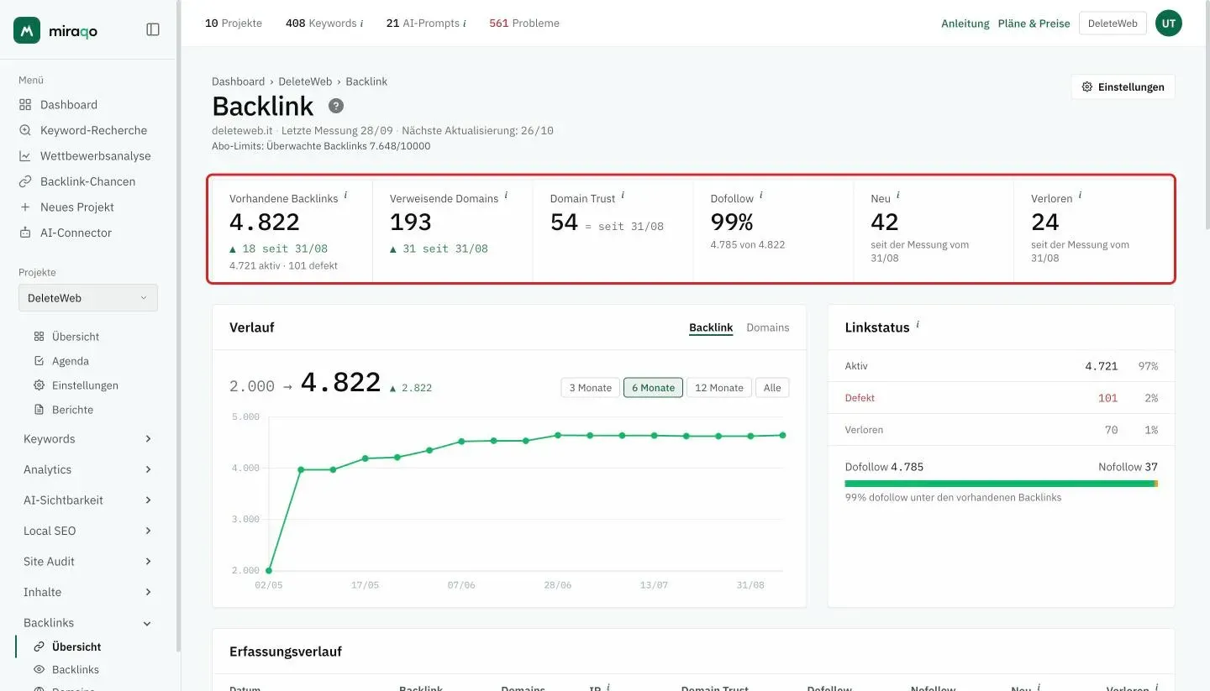Click info icon next to Verweisende Domains
This screenshot has height=691, width=1210.
coord(506,196)
